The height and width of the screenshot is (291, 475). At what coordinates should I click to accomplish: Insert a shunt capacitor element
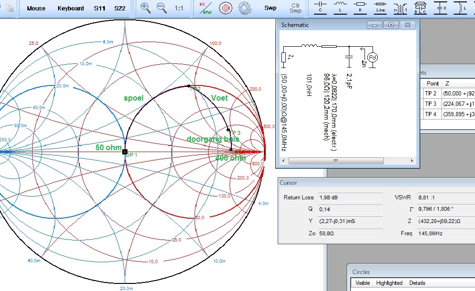[x=442, y=7]
